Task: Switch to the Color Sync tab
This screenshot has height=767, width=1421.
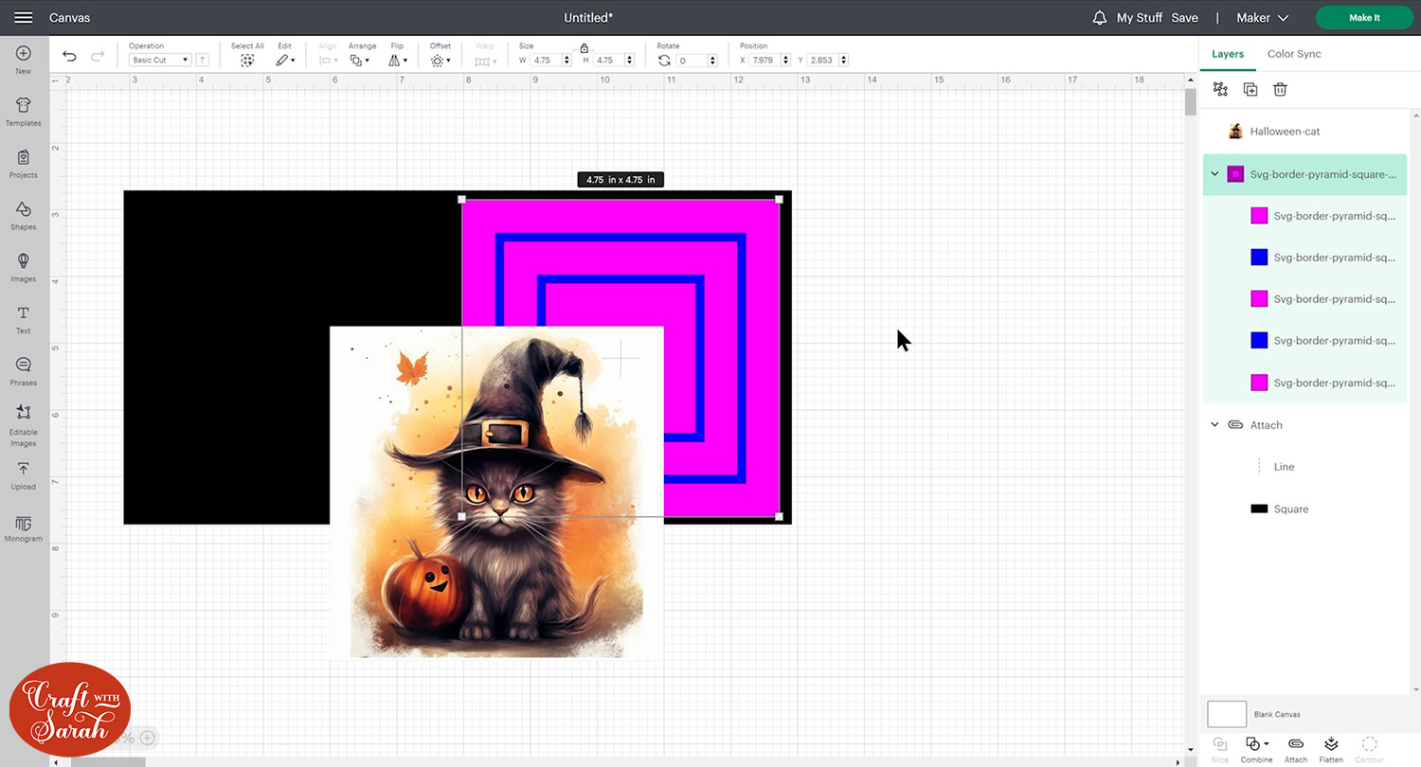Action: [x=1294, y=54]
